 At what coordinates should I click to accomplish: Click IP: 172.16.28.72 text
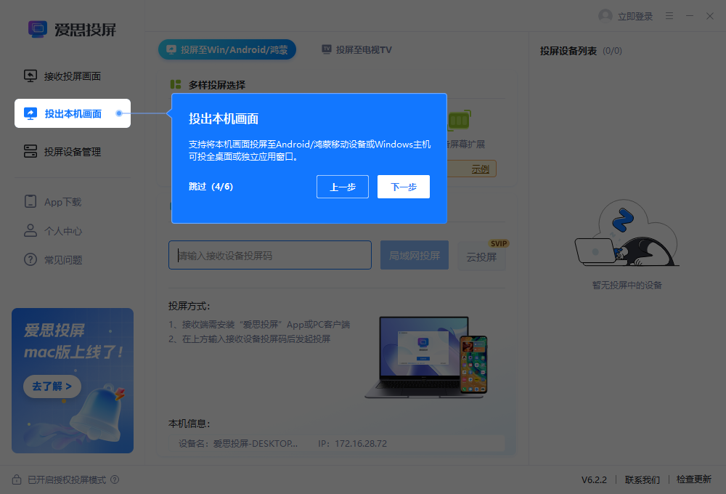point(352,443)
